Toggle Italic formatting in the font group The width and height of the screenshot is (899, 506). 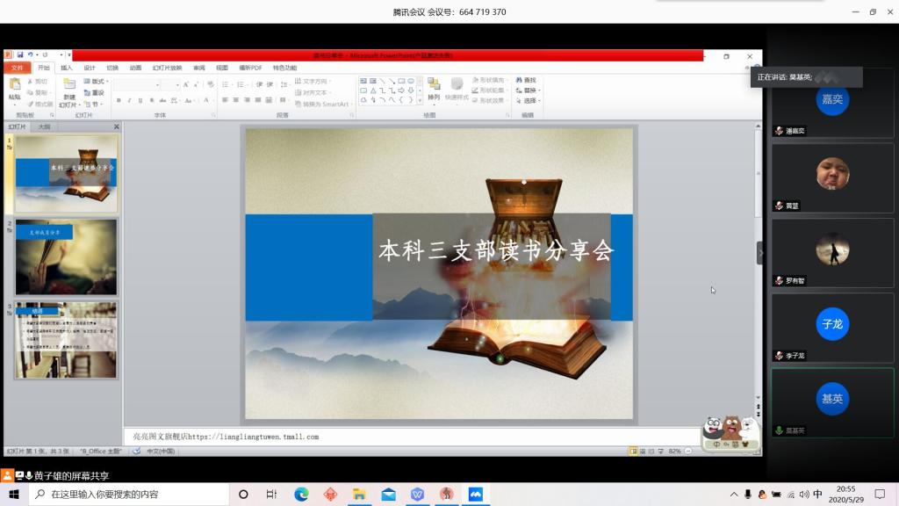click(129, 101)
